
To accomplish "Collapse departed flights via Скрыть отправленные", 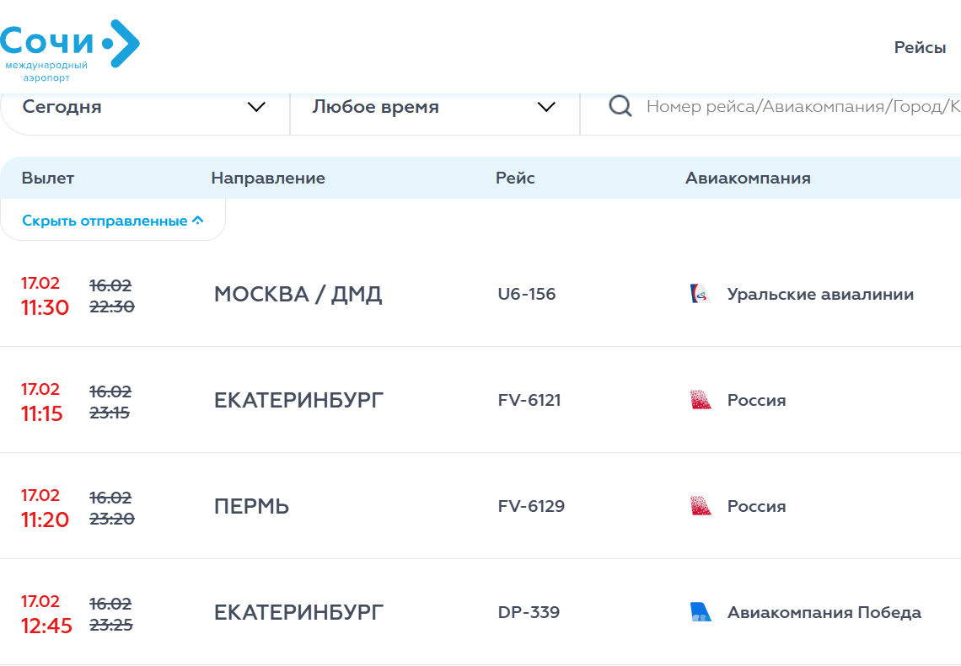I will tap(113, 221).
